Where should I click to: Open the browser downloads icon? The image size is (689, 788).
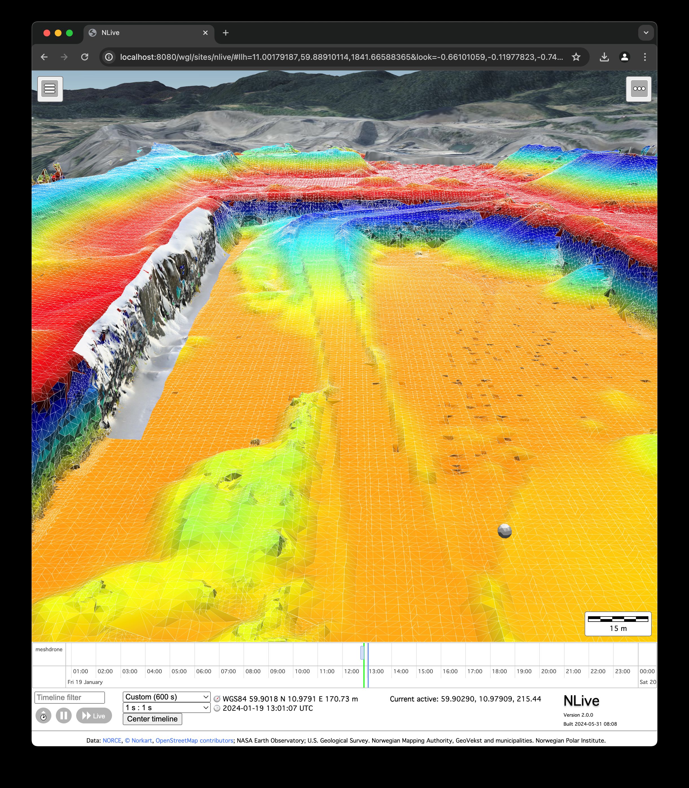(604, 57)
